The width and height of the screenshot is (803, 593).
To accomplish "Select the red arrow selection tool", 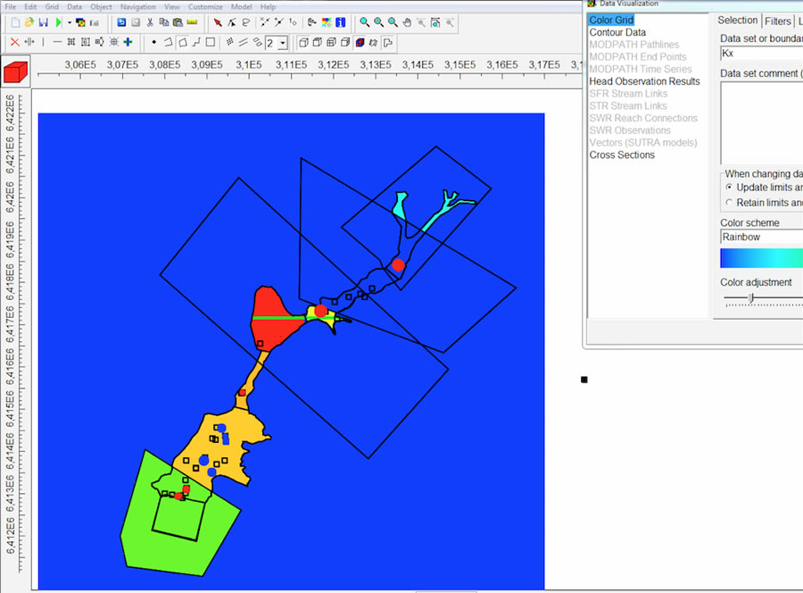I will tap(218, 22).
